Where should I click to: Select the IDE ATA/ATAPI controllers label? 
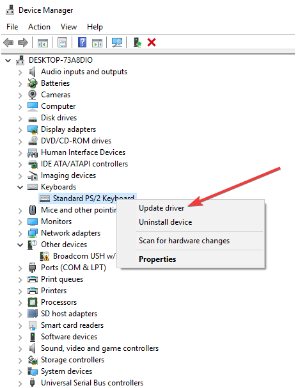(x=84, y=164)
